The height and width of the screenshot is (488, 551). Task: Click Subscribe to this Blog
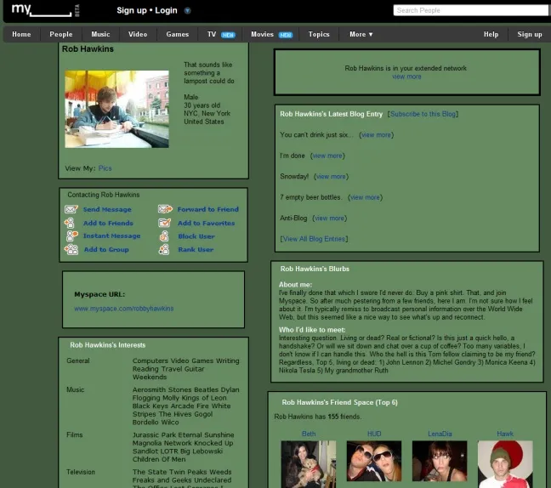click(x=423, y=114)
